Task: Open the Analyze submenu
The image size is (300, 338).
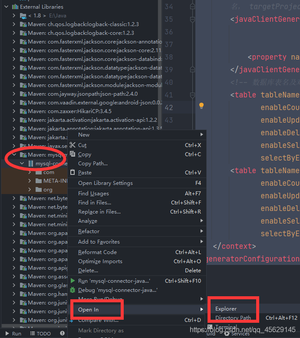Action: coord(137,221)
